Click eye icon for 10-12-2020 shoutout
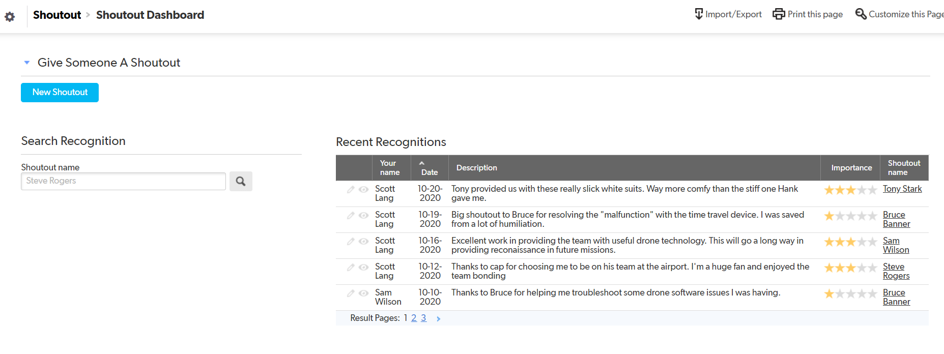Viewport: 944px width, 354px height. [x=363, y=268]
